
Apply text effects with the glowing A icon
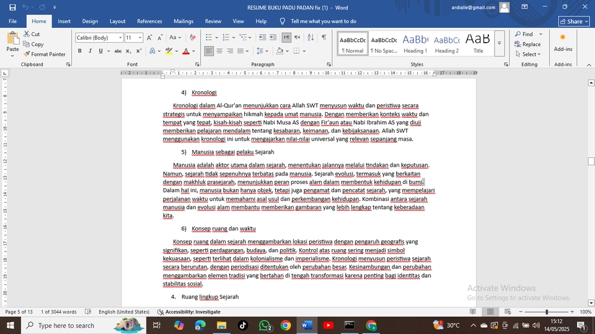152,51
